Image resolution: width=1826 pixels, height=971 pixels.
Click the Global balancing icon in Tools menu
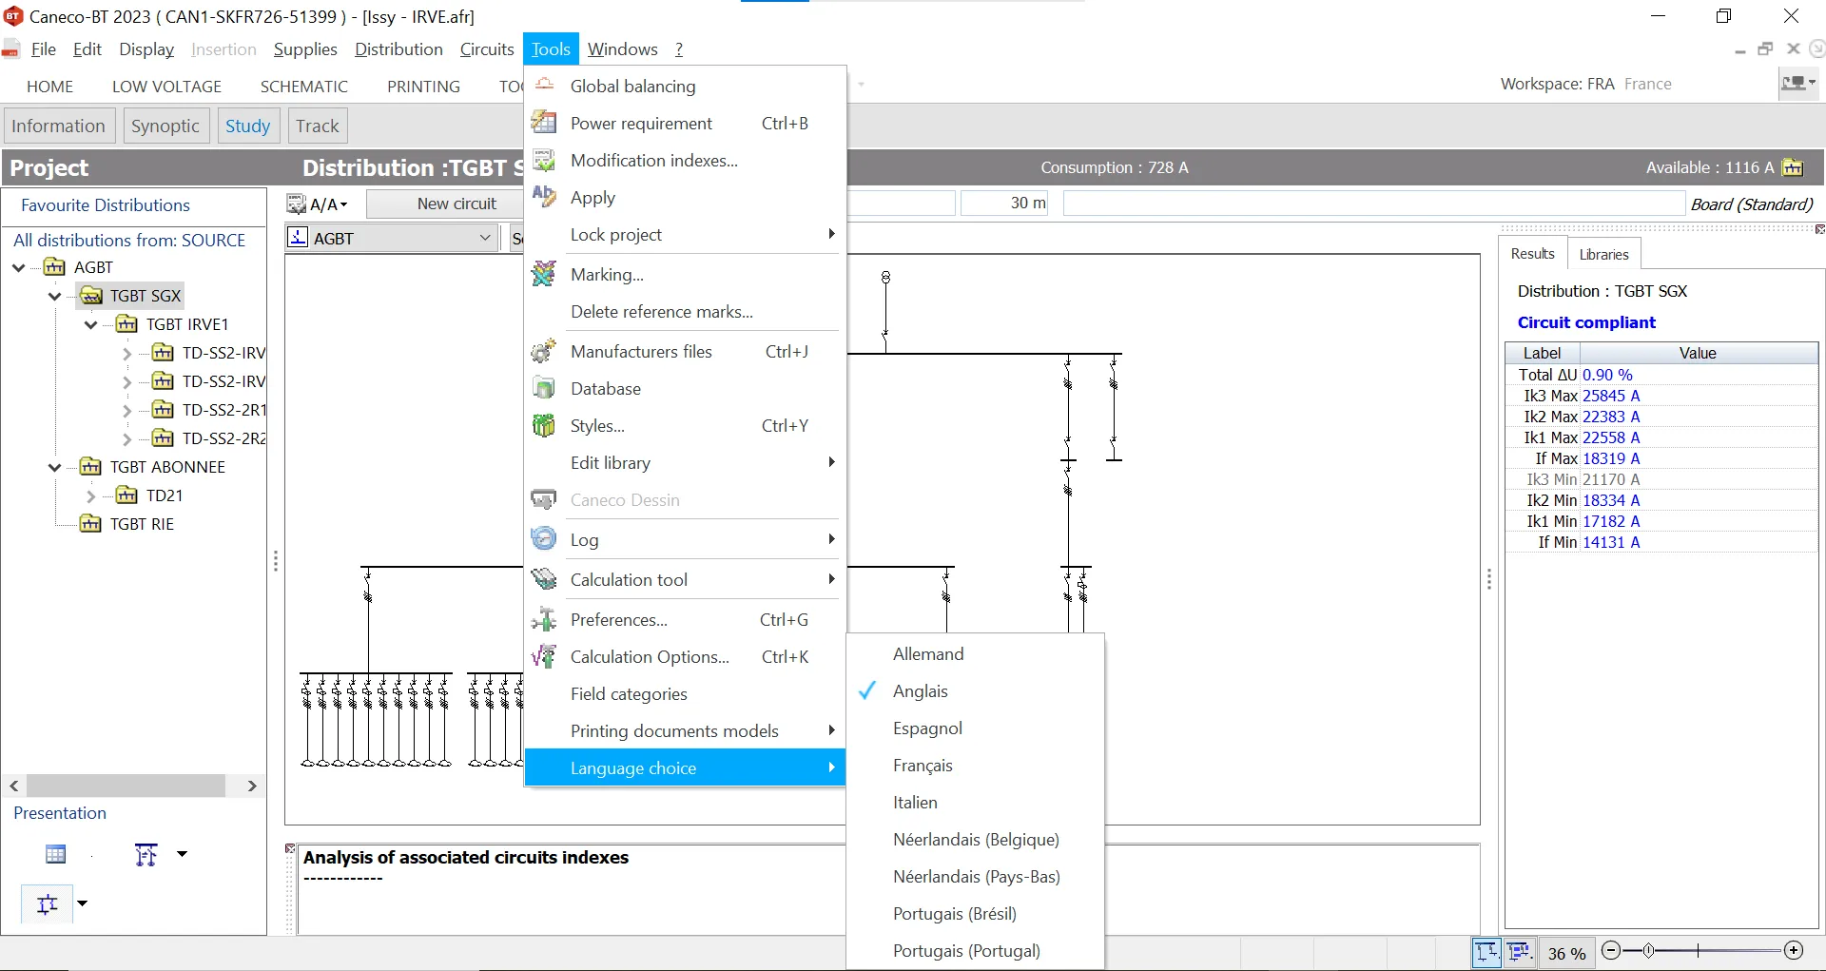pos(544,86)
